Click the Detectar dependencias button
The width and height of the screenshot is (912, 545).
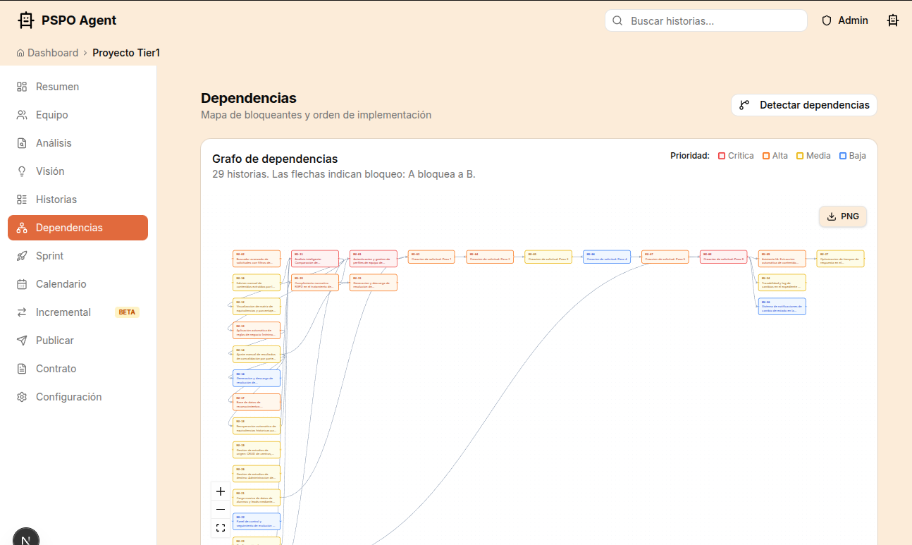point(803,104)
